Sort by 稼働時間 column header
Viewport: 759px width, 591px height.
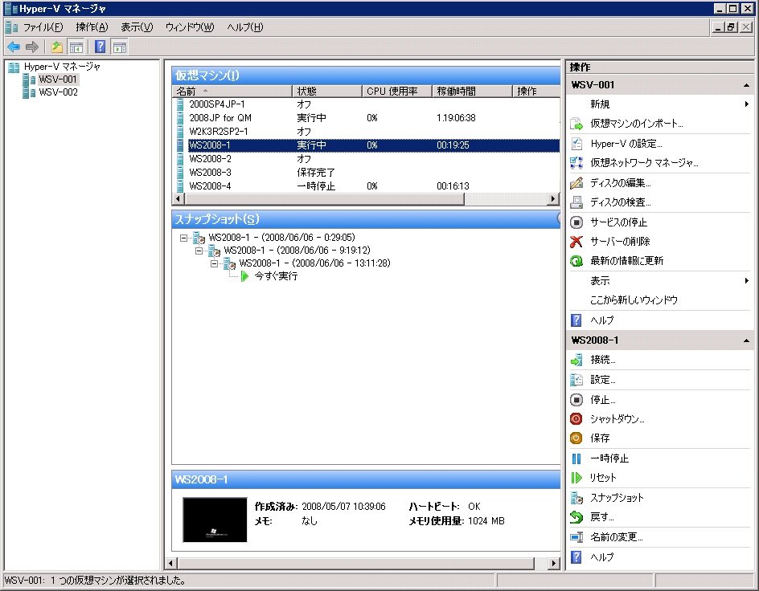click(x=472, y=91)
